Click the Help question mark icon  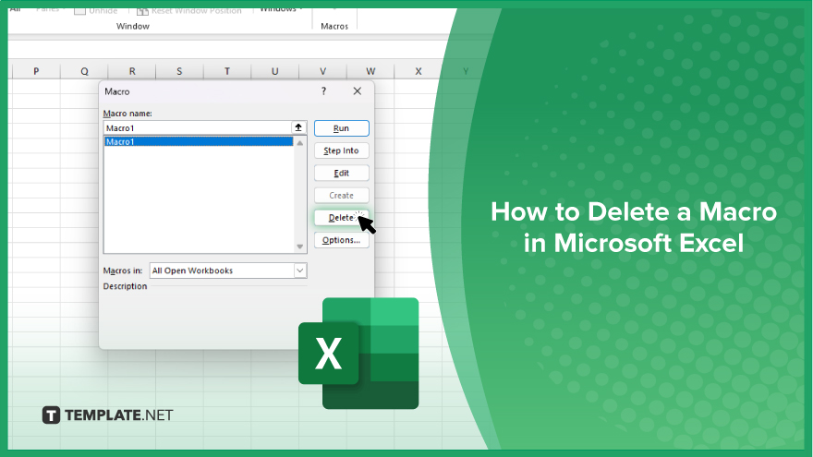[323, 91]
